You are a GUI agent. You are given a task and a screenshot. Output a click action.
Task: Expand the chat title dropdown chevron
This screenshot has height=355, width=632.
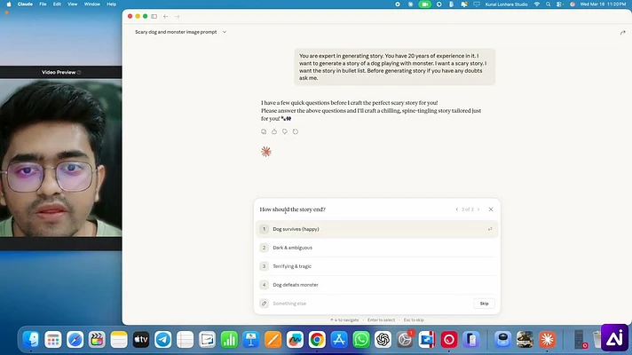225,32
